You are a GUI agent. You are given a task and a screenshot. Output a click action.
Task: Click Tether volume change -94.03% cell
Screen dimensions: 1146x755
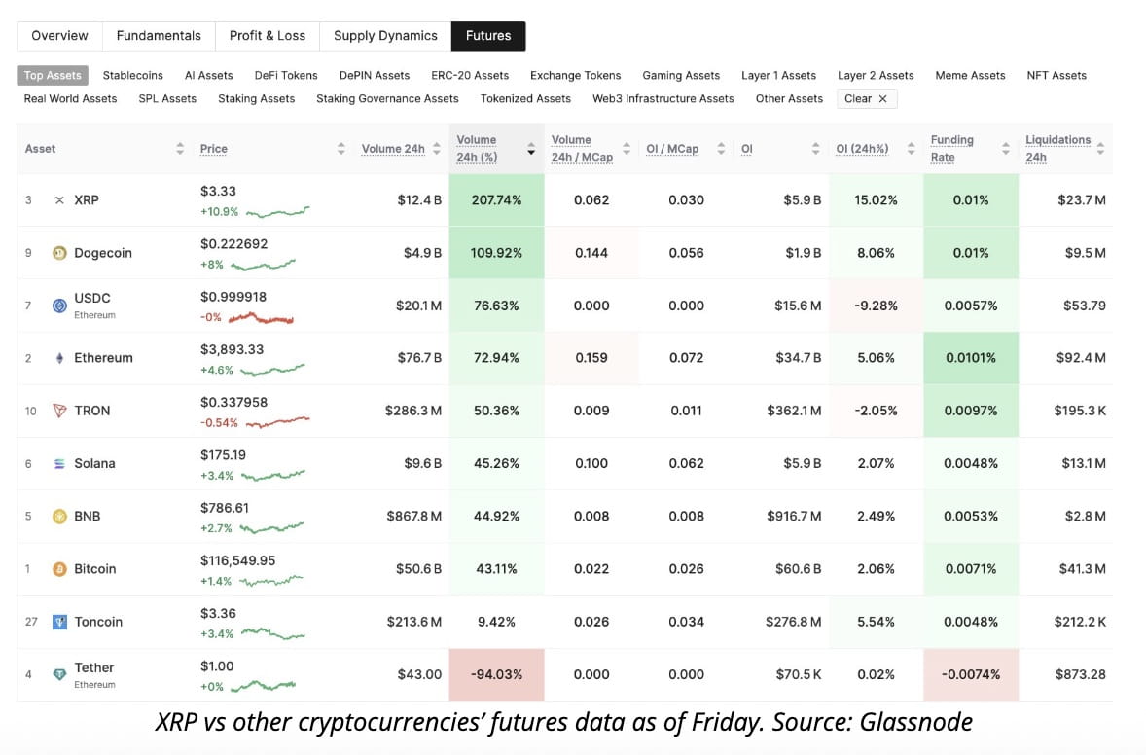coord(496,674)
